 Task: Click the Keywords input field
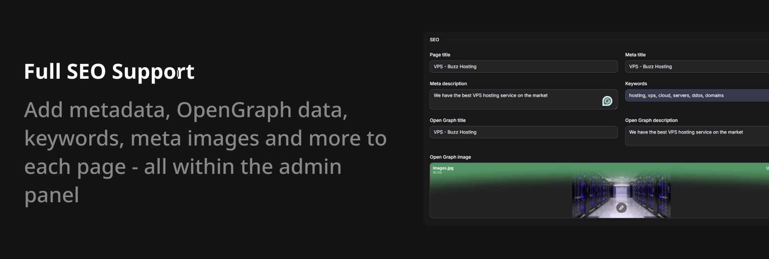[x=697, y=96]
